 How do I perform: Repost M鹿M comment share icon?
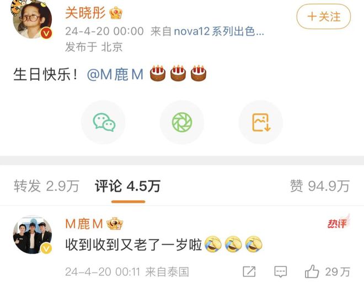point(249,271)
